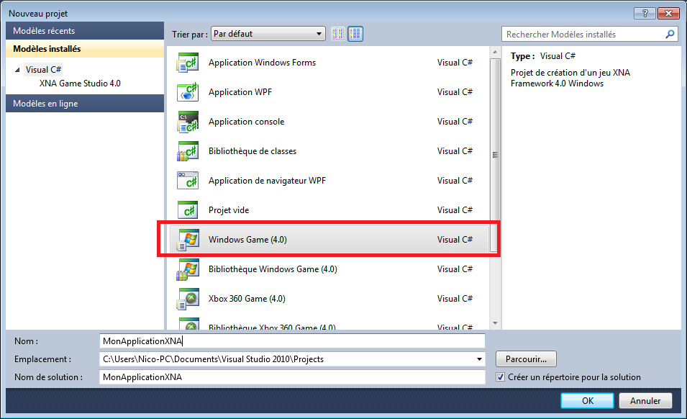Open the Modèles installés section
The height and width of the screenshot is (419, 687).
coord(85,49)
